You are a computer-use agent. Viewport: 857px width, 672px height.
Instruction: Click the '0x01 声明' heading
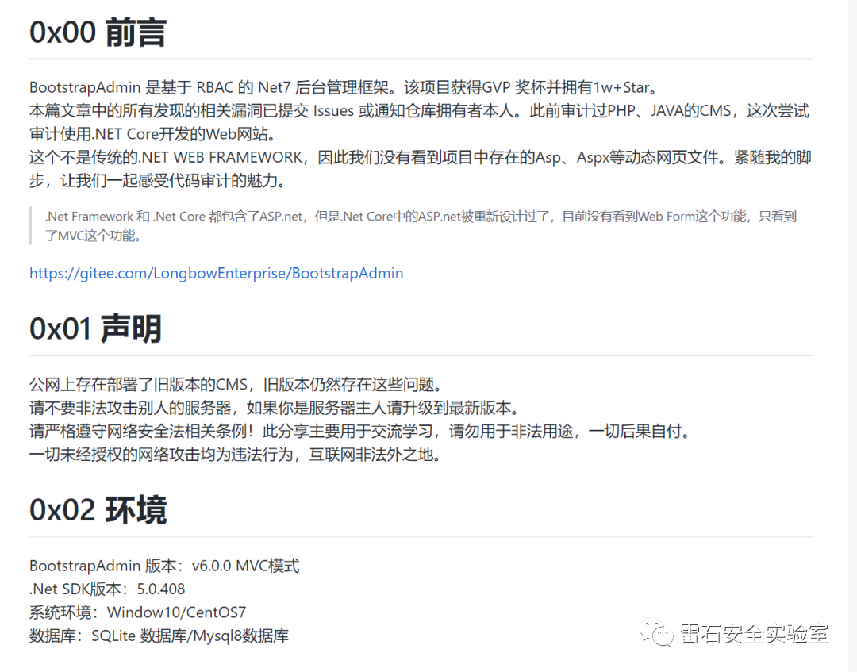[x=96, y=328]
